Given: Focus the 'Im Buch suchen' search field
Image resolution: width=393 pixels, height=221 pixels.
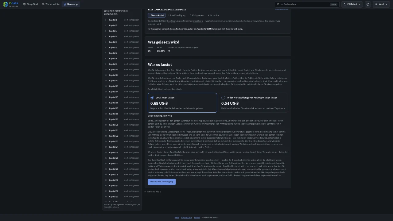Looking at the screenshot, I should pyautogui.click(x=307, y=4).
